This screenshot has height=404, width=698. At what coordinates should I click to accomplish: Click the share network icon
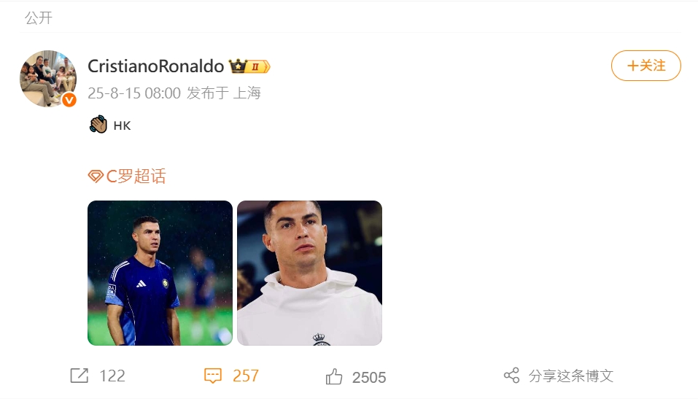511,376
